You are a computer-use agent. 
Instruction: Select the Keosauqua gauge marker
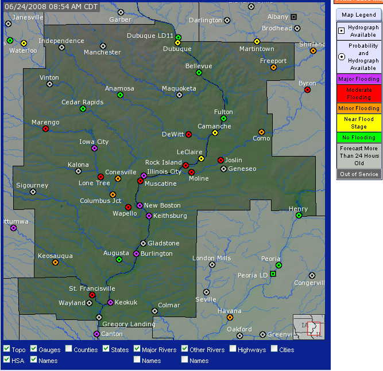55,262
